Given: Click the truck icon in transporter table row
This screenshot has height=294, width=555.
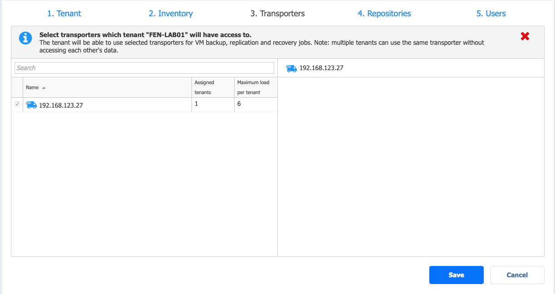Looking at the screenshot, I should pos(31,105).
